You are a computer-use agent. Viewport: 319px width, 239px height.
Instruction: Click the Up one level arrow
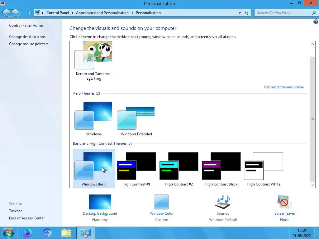pyautogui.click(x=30, y=13)
